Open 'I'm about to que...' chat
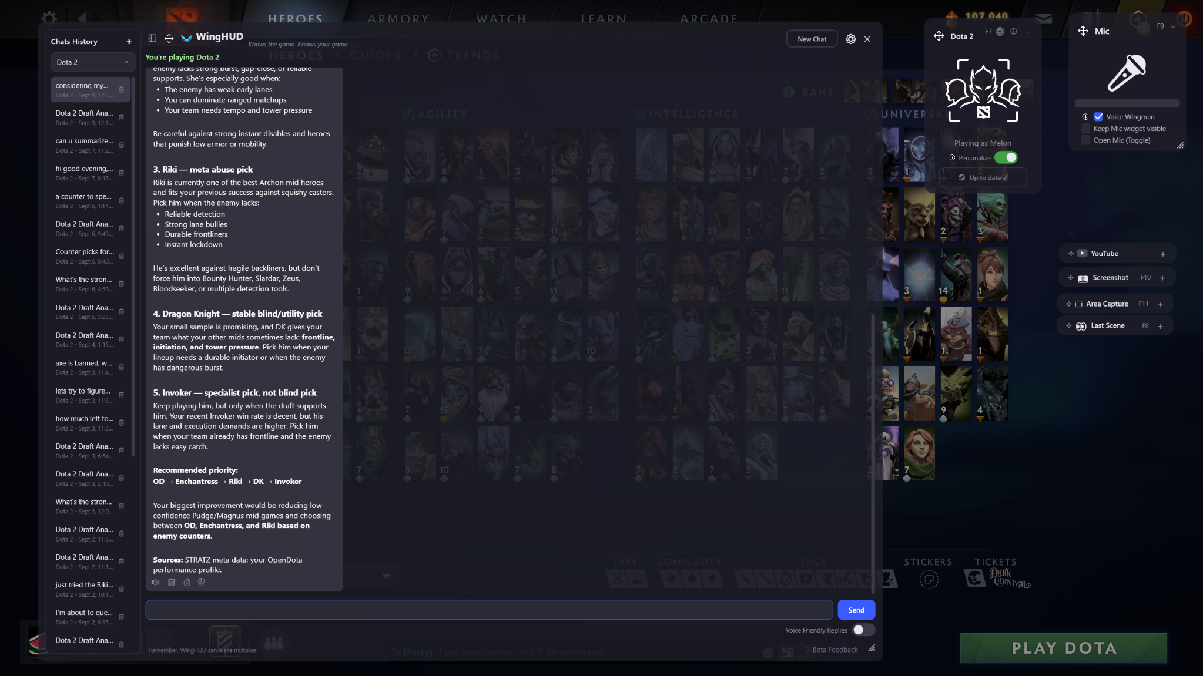 pos(89,617)
